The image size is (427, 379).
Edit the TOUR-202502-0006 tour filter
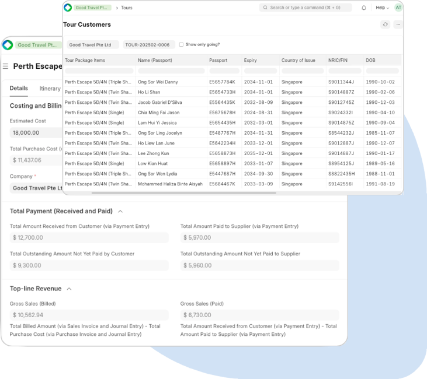click(x=149, y=44)
